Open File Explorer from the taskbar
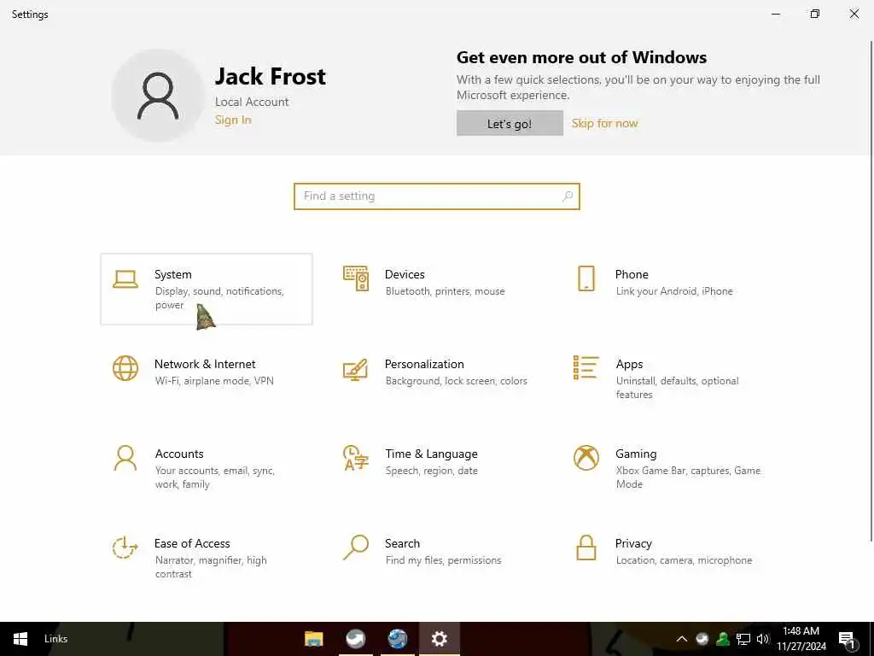The image size is (874, 656). point(314,639)
